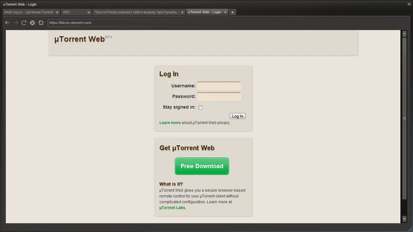
Task: Click the 'Get µTorrent Web' heading
Action: pos(187,148)
